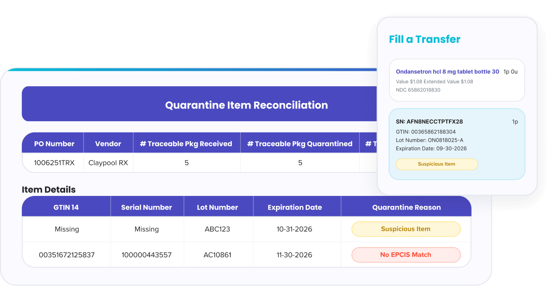Select the SN: AFN8NECCTPTFX28 card
Viewport: 560px width, 286px height.
[x=457, y=144]
